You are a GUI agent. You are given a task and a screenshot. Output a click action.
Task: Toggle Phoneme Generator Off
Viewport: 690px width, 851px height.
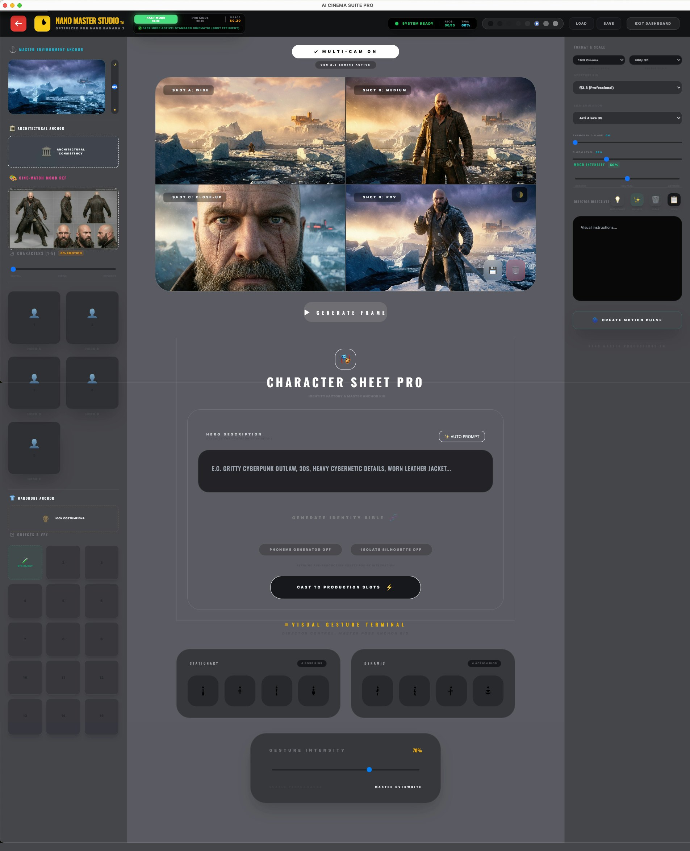pyautogui.click(x=301, y=549)
